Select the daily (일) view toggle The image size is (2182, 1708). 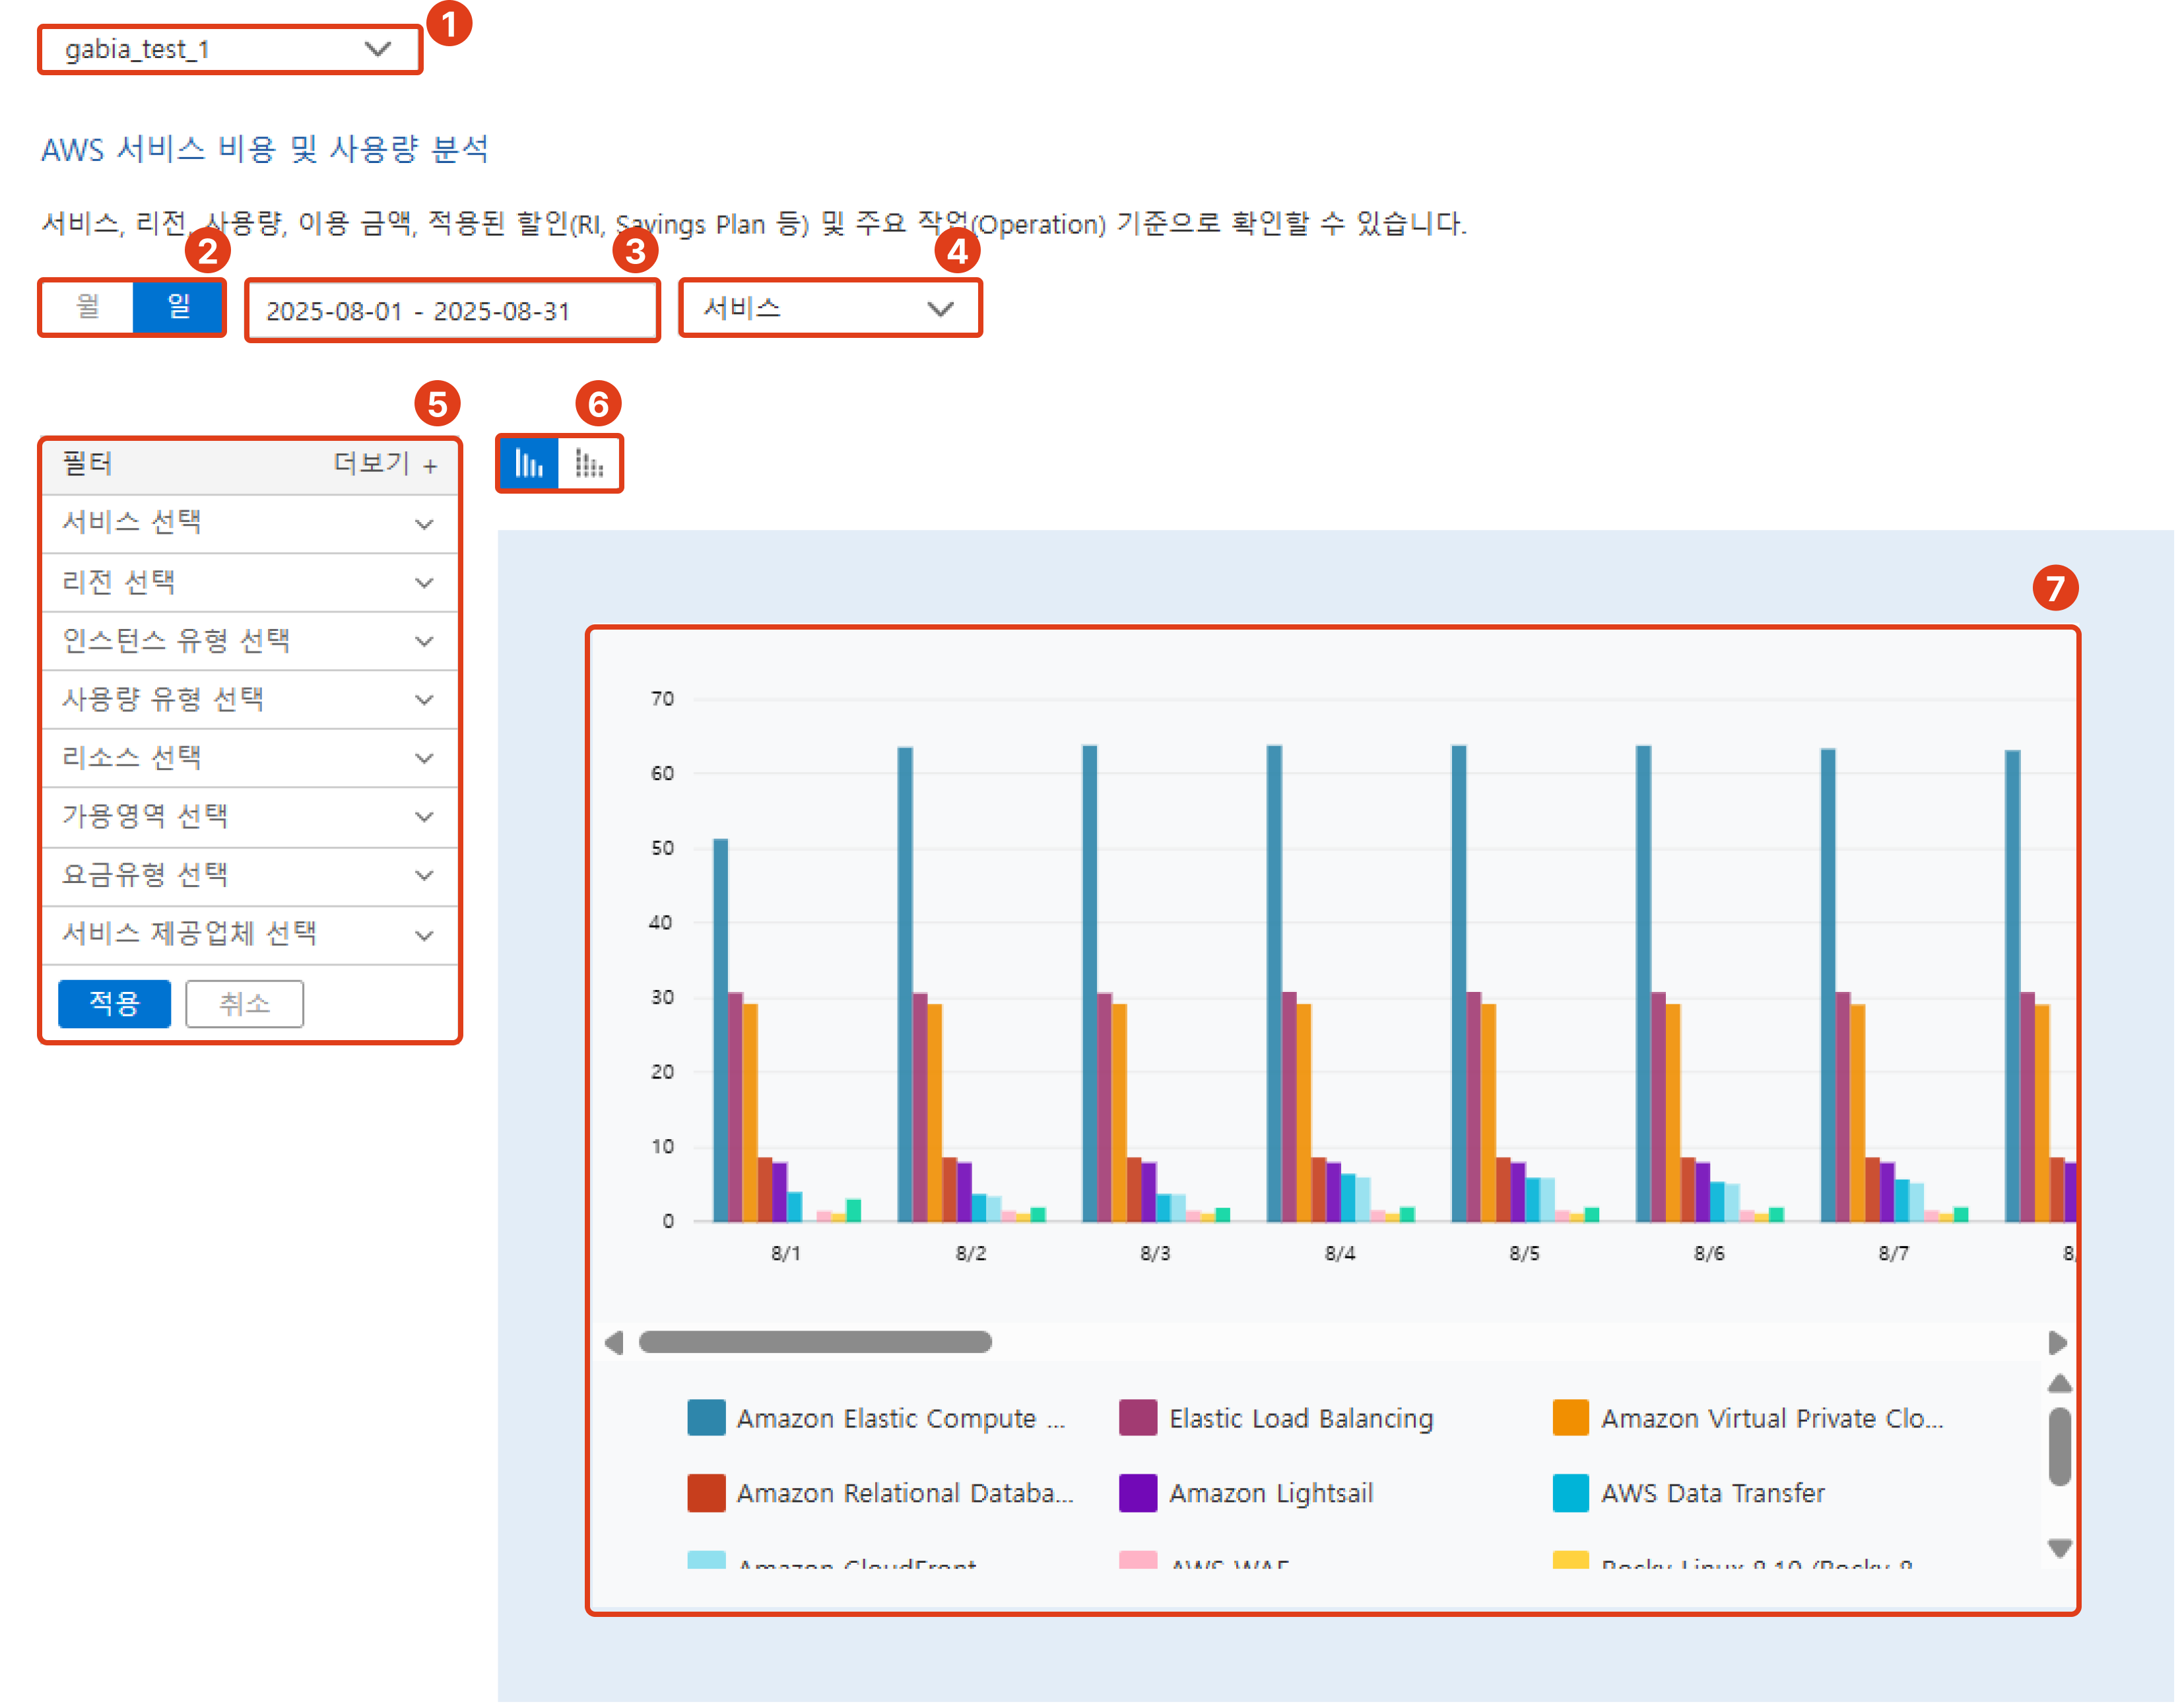pos(178,307)
